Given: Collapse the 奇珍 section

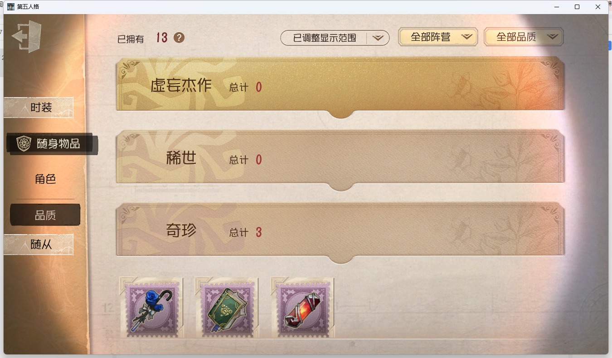Looking at the screenshot, I should (x=340, y=232).
